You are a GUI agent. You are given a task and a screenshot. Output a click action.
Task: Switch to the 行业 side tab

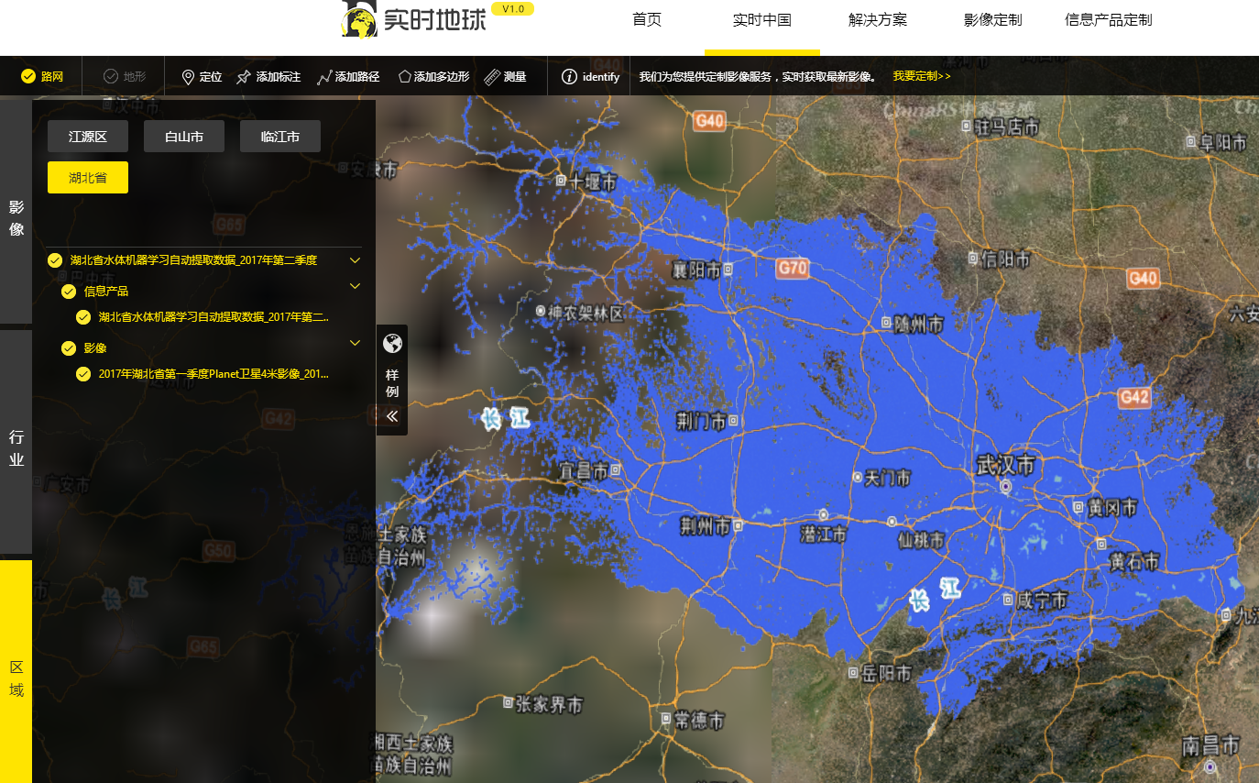(x=16, y=442)
